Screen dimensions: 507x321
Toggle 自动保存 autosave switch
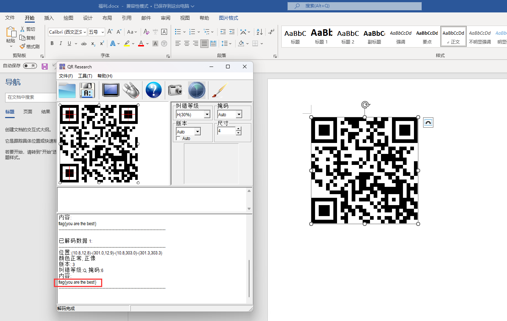(x=30, y=66)
